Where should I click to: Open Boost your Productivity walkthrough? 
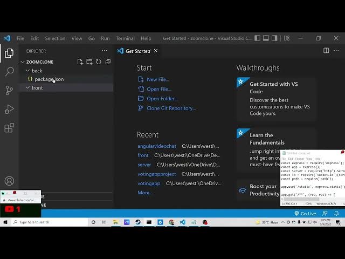259,190
